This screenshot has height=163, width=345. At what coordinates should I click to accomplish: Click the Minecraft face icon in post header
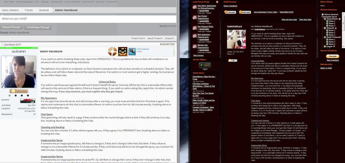click(122, 51)
